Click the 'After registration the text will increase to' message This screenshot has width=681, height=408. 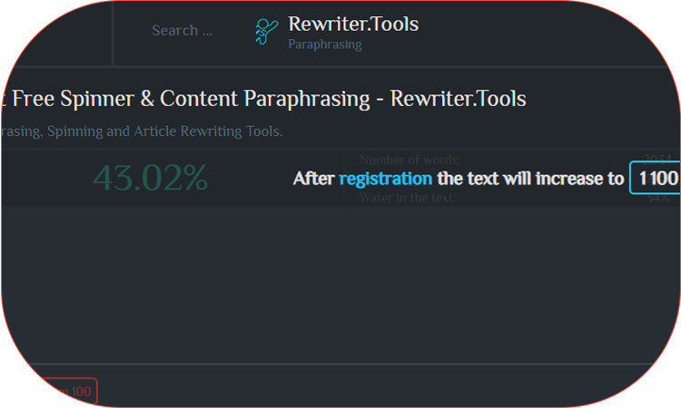point(459,179)
